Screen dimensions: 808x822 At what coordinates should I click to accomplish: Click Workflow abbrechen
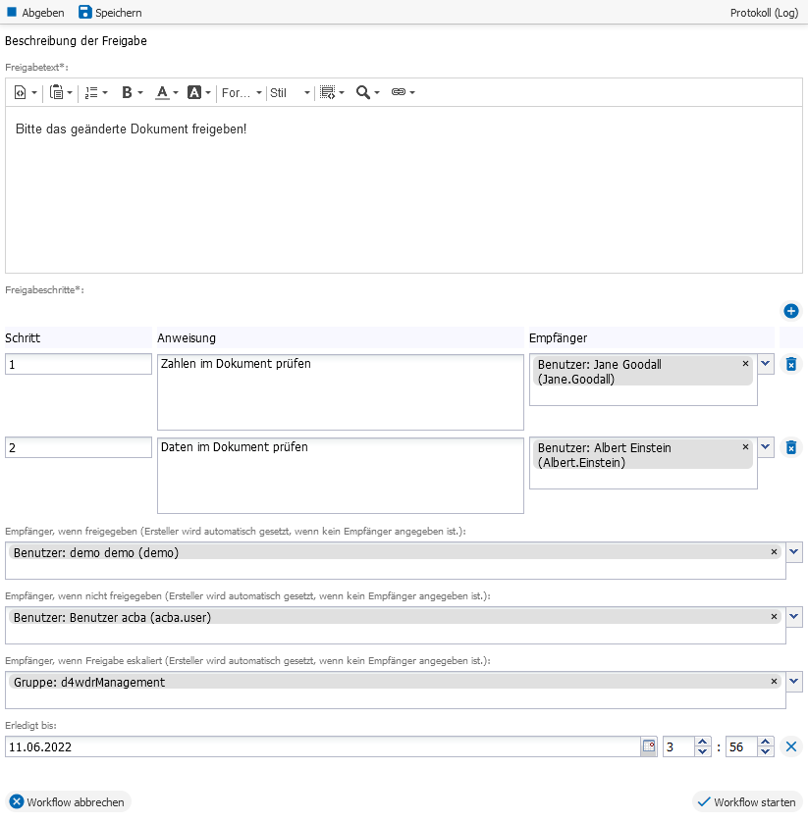(68, 801)
